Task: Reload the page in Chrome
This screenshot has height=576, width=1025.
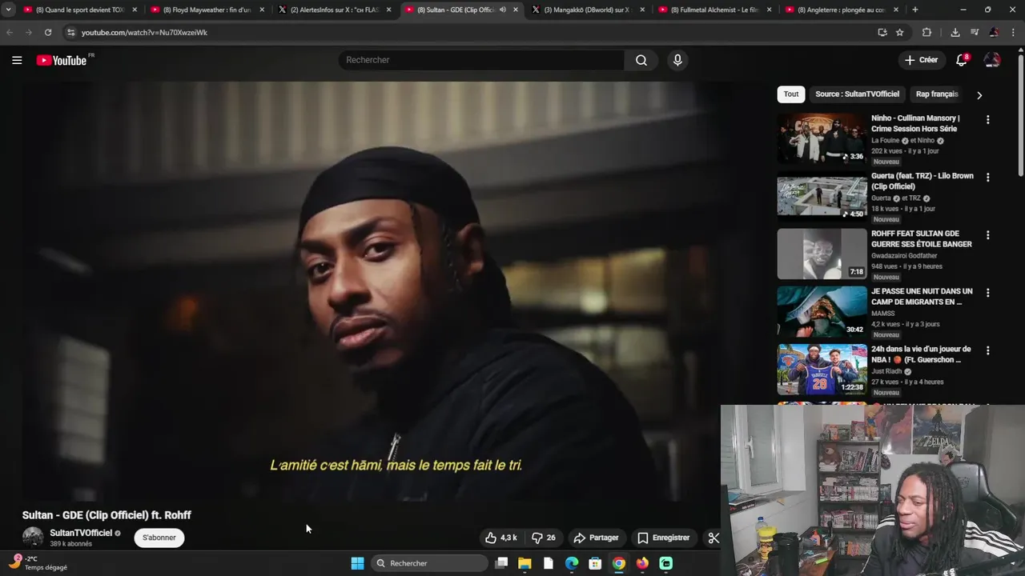Action: click(48, 32)
